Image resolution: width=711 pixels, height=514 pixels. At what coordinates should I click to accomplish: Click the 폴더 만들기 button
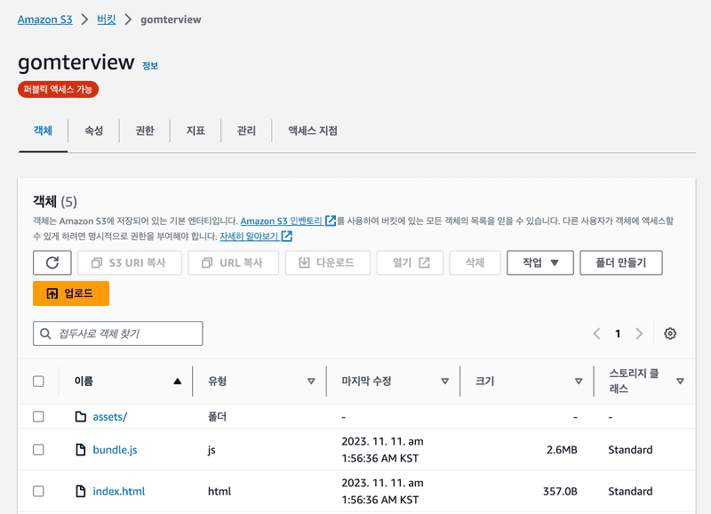click(x=620, y=262)
